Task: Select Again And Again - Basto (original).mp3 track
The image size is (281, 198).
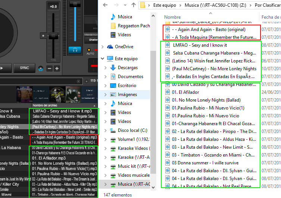Action: point(64,137)
